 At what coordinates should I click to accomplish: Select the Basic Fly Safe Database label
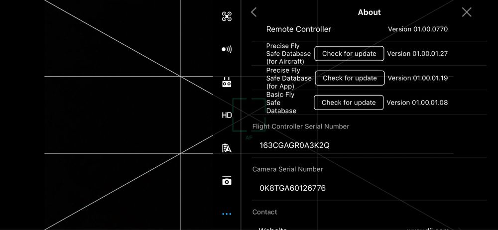coord(281,103)
